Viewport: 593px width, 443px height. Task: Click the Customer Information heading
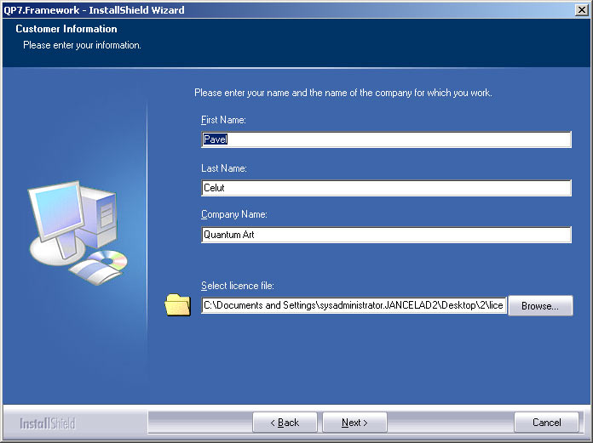[66, 29]
